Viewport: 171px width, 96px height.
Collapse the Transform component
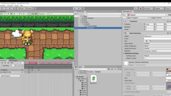tap(123, 21)
